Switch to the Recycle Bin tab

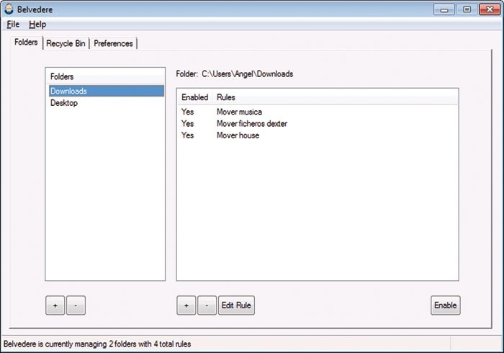point(66,43)
